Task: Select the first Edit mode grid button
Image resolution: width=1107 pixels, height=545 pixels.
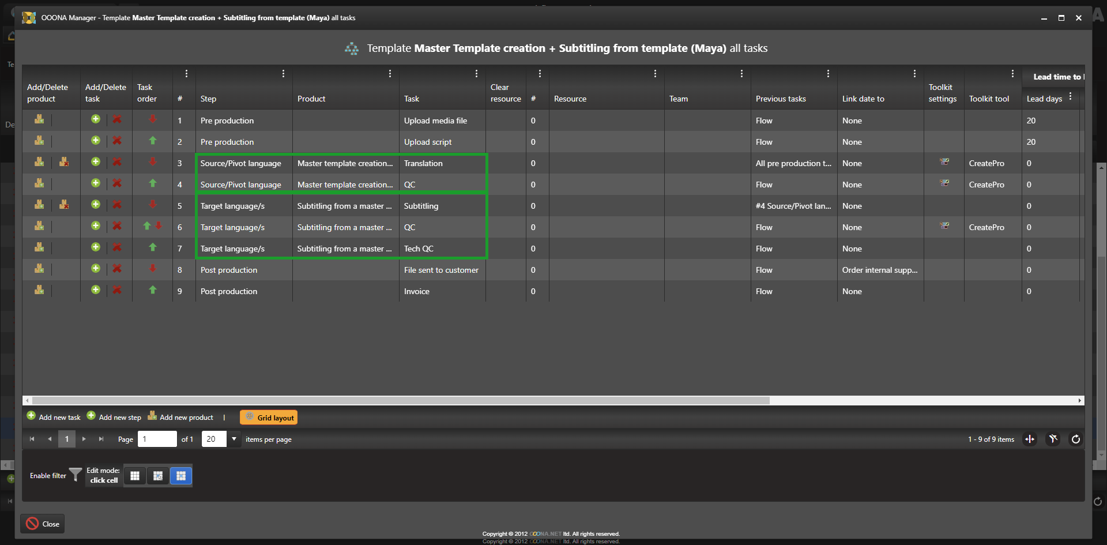Action: coord(135,476)
